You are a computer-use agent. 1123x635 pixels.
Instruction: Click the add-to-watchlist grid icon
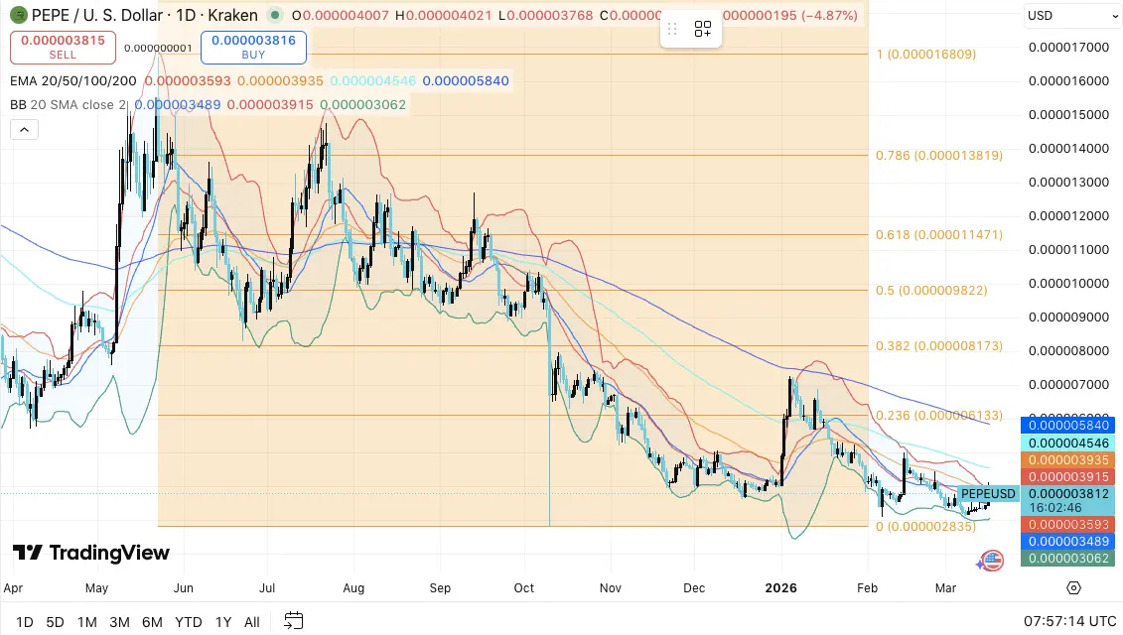[x=703, y=30]
